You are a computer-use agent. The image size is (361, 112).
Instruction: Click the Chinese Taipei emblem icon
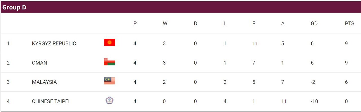click(x=109, y=100)
